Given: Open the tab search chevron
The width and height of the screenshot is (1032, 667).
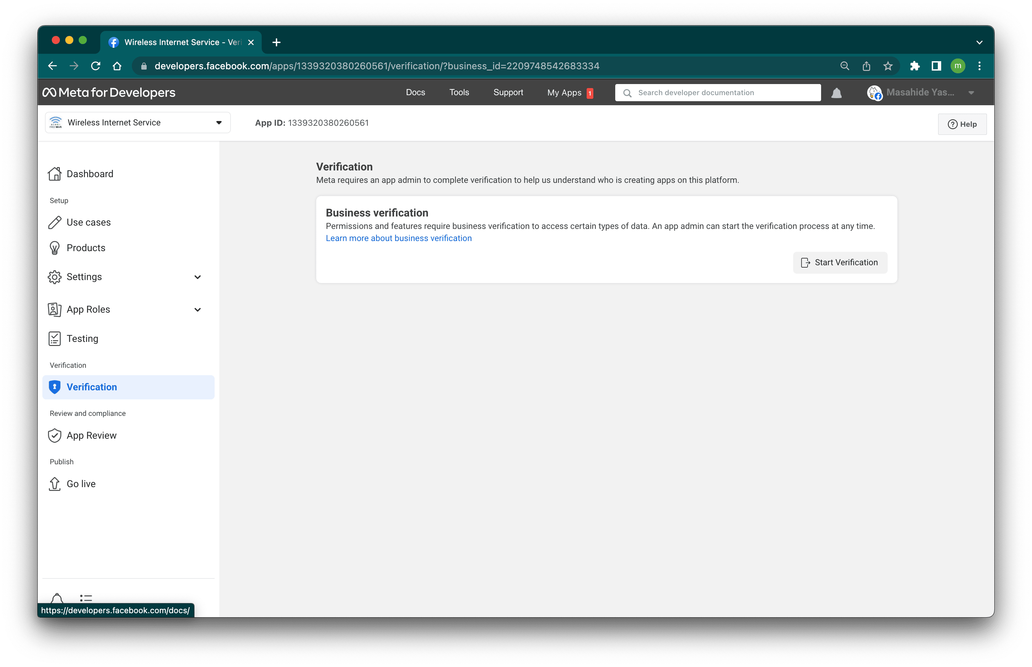Looking at the screenshot, I should pos(980,42).
